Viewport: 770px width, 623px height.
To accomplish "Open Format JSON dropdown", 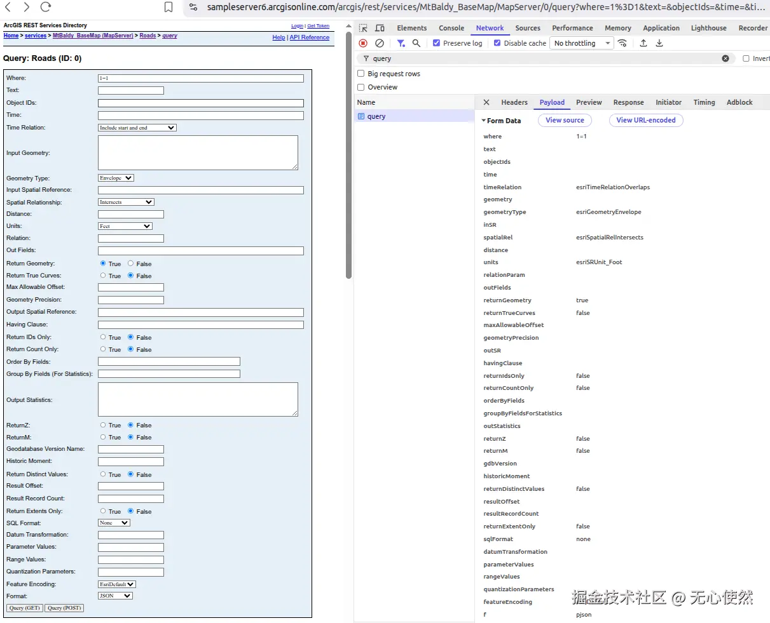I will [x=115, y=596].
